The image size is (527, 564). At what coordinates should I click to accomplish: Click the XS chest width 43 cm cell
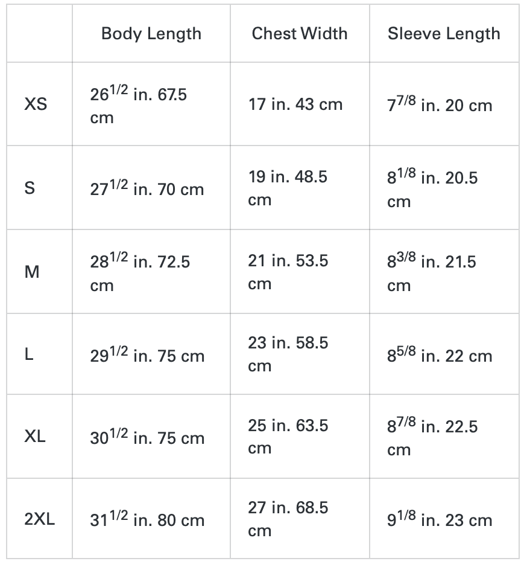click(x=295, y=104)
